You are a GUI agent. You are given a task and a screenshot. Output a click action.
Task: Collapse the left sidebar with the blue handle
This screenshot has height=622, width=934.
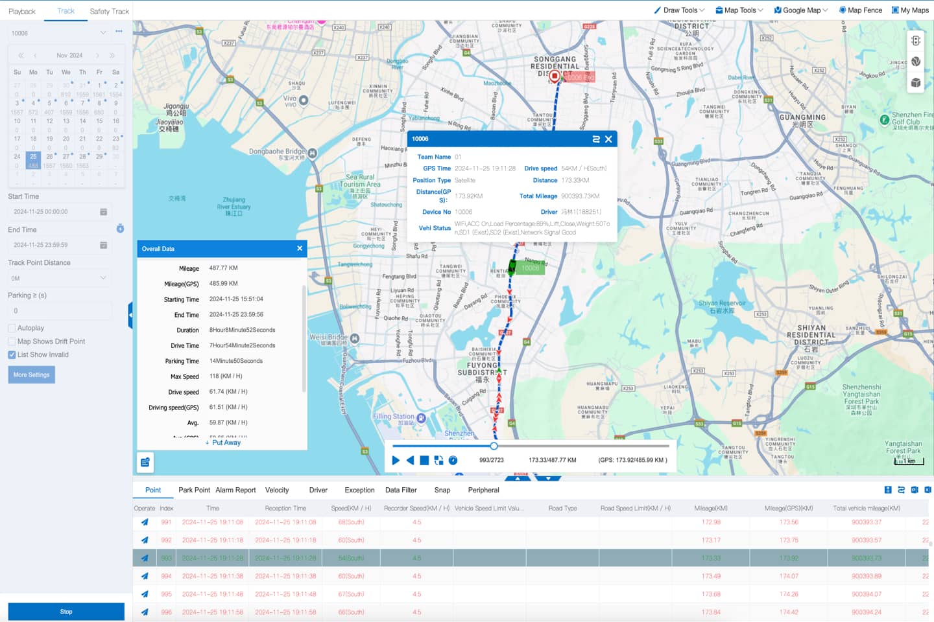pyautogui.click(x=130, y=315)
